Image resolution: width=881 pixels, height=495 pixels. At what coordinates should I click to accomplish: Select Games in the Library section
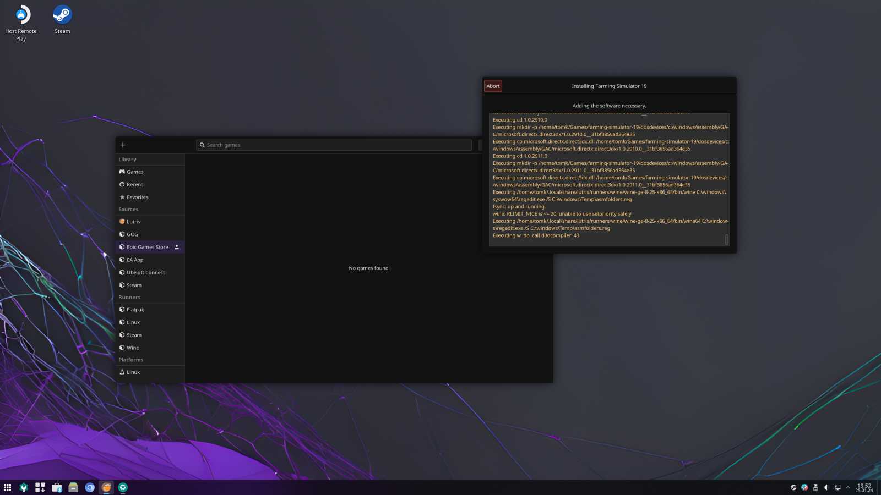[150, 172]
